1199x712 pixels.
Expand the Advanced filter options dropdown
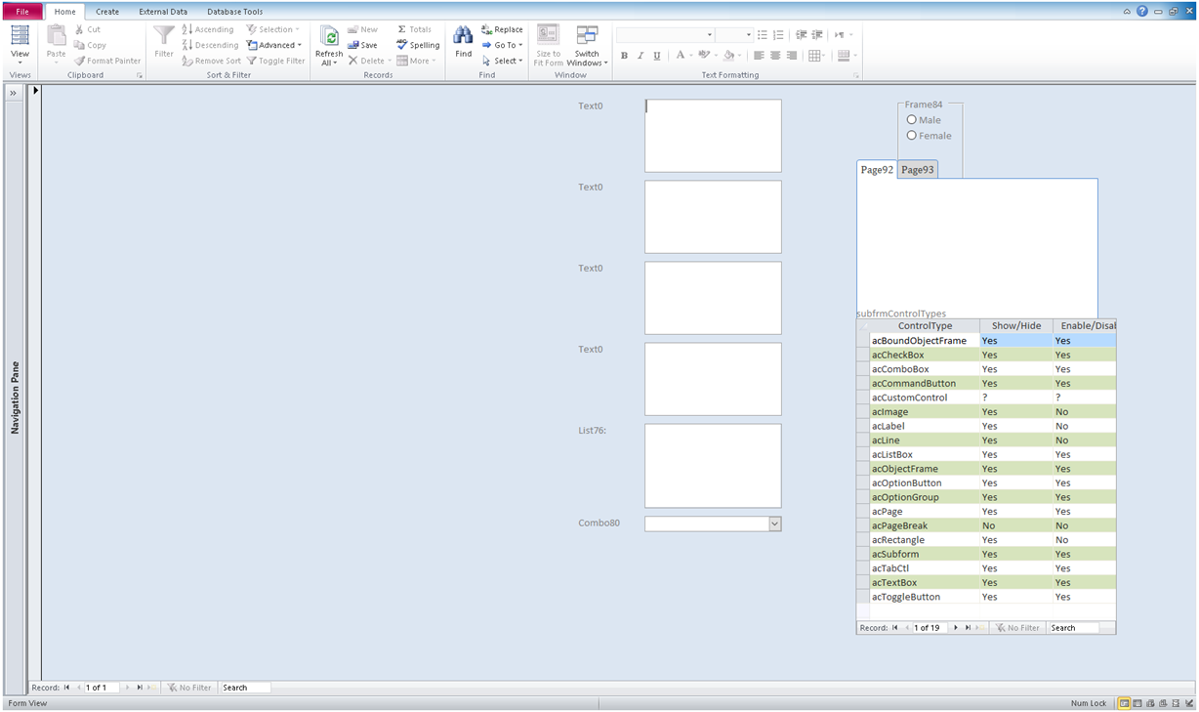click(x=274, y=45)
